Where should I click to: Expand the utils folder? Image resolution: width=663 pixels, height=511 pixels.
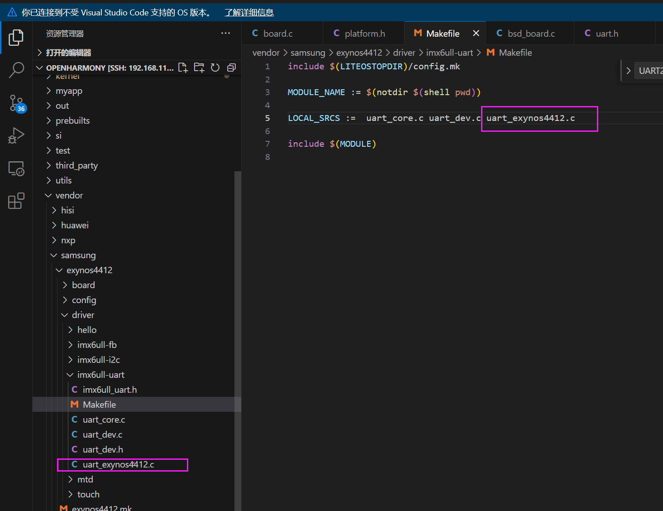(137, 180)
